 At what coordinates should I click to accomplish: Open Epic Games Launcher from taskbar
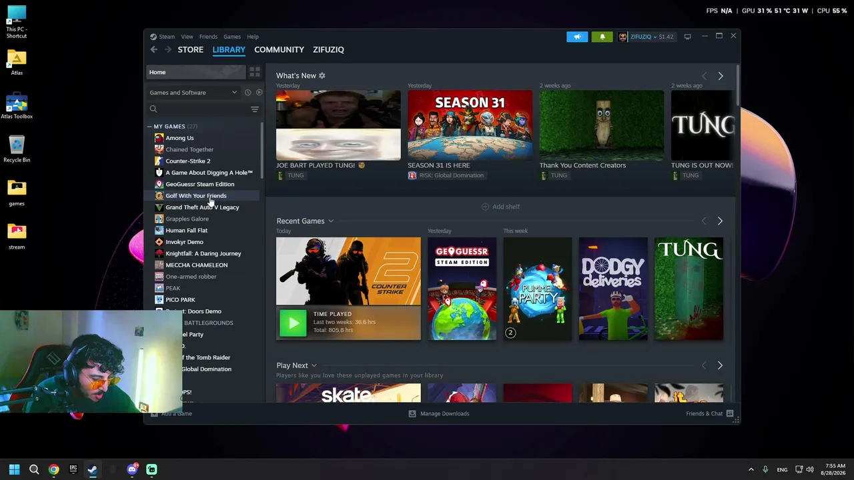73,469
